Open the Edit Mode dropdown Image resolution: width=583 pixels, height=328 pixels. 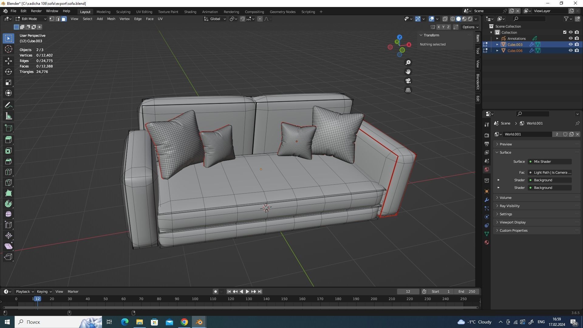coord(31,19)
